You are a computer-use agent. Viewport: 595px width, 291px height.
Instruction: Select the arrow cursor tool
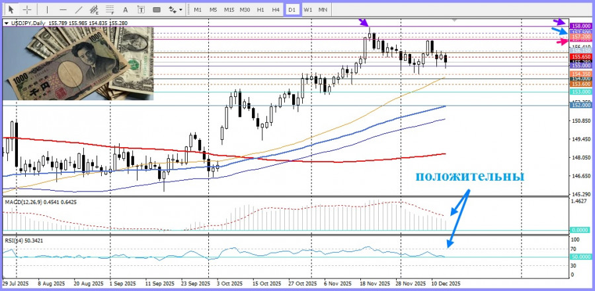click(10, 9)
